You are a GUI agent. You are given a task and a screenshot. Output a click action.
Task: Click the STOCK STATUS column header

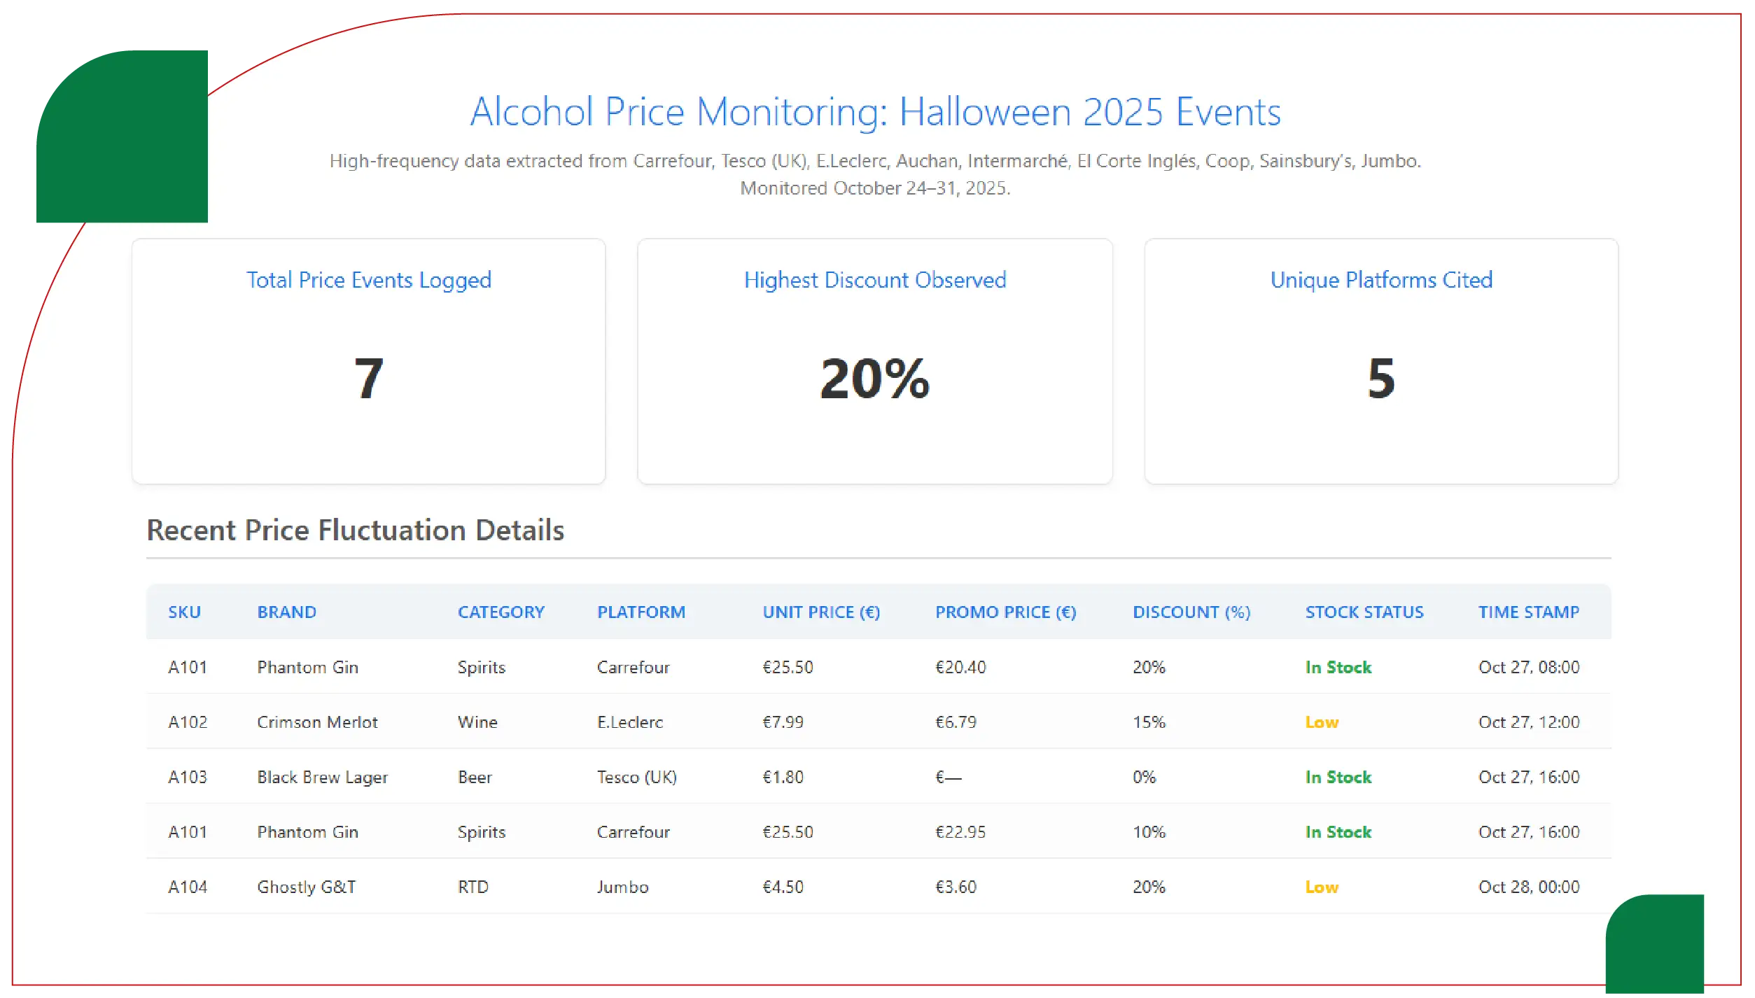tap(1364, 612)
